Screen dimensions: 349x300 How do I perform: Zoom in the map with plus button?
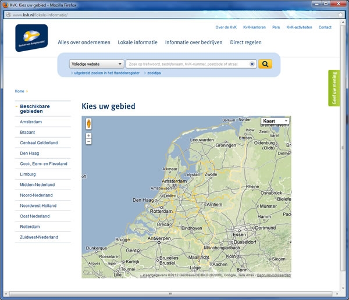click(x=88, y=135)
